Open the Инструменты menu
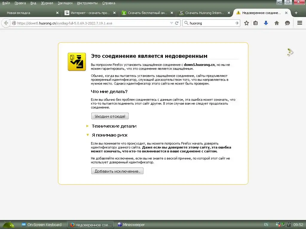This screenshot has width=306, height=229. (87, 3)
